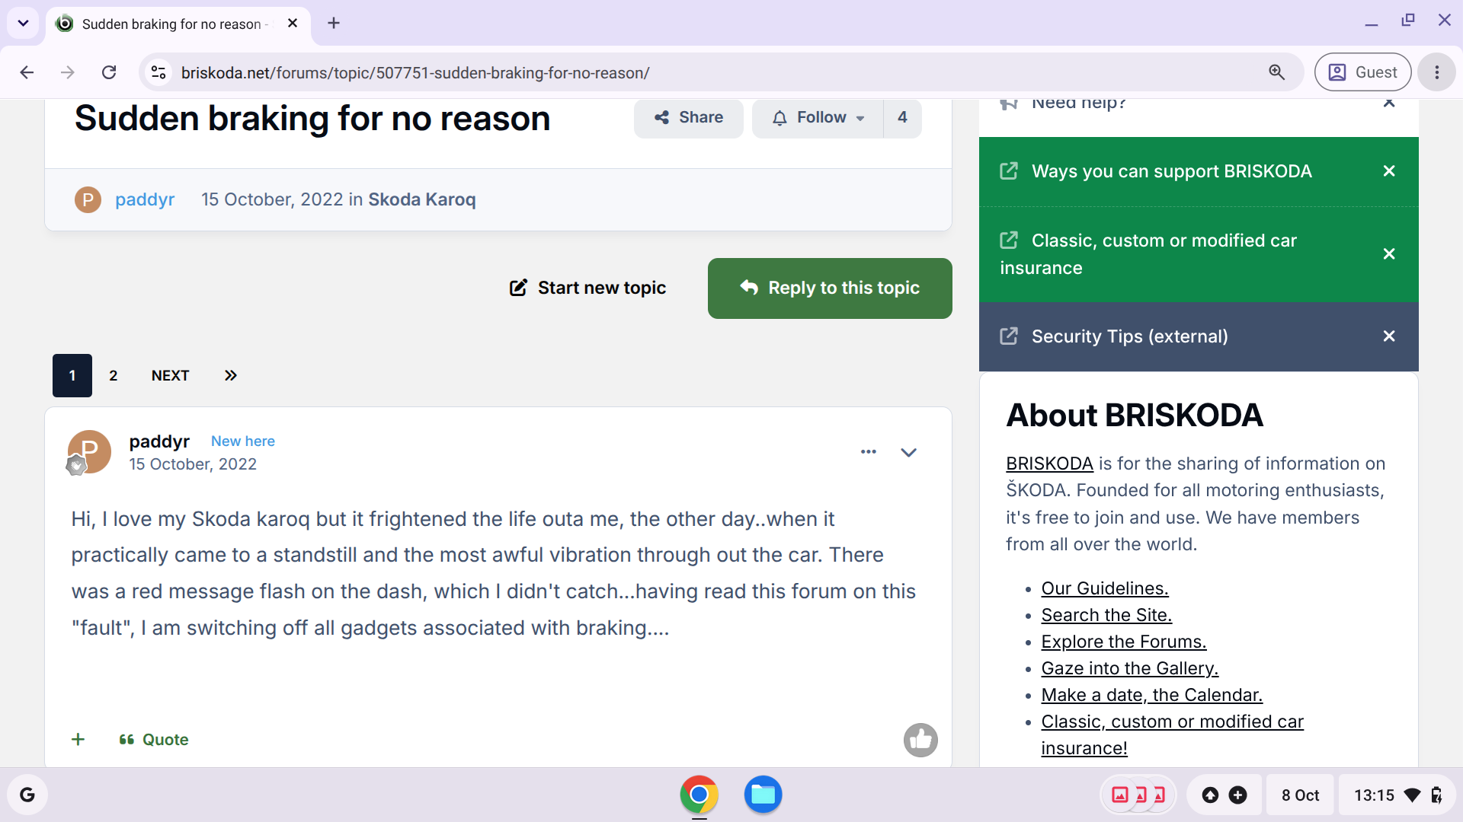Image resolution: width=1463 pixels, height=822 pixels.
Task: Click NEXT page link
Action: pyautogui.click(x=170, y=375)
